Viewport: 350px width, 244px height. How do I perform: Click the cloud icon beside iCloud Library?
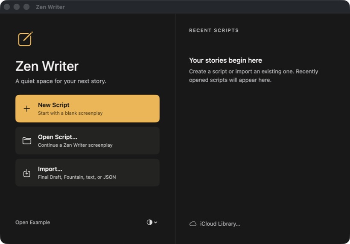pos(193,224)
